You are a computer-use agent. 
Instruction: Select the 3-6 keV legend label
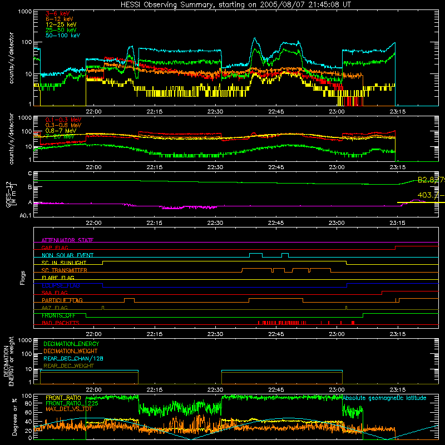pos(57,13)
